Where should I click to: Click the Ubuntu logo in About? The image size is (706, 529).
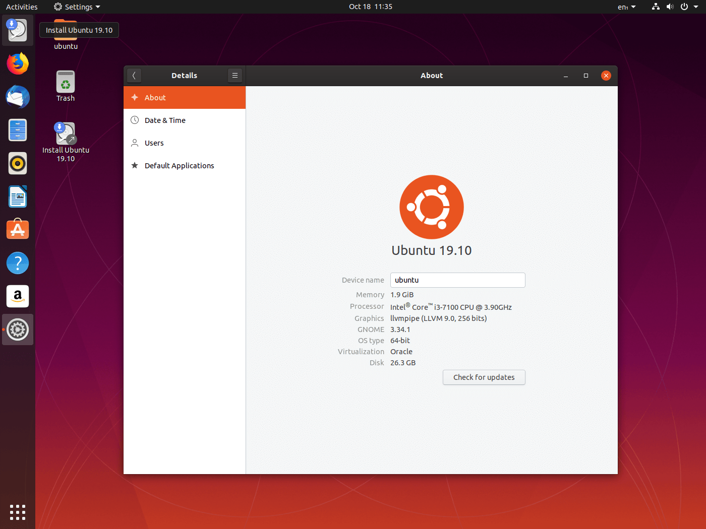(x=432, y=207)
